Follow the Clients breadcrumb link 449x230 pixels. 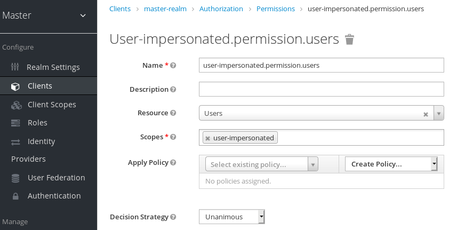click(x=120, y=9)
